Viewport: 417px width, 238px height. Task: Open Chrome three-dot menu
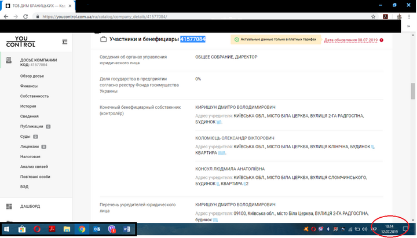pyautogui.click(x=409, y=16)
